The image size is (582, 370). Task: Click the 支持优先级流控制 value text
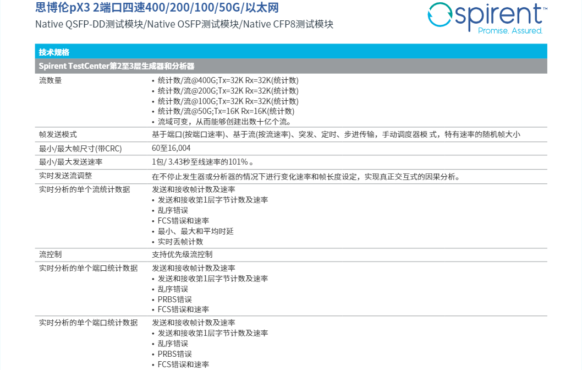coord(182,254)
